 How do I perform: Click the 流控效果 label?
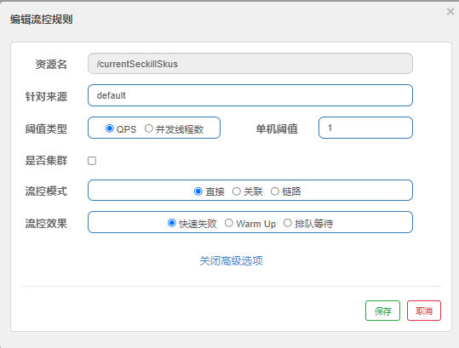coord(46,224)
